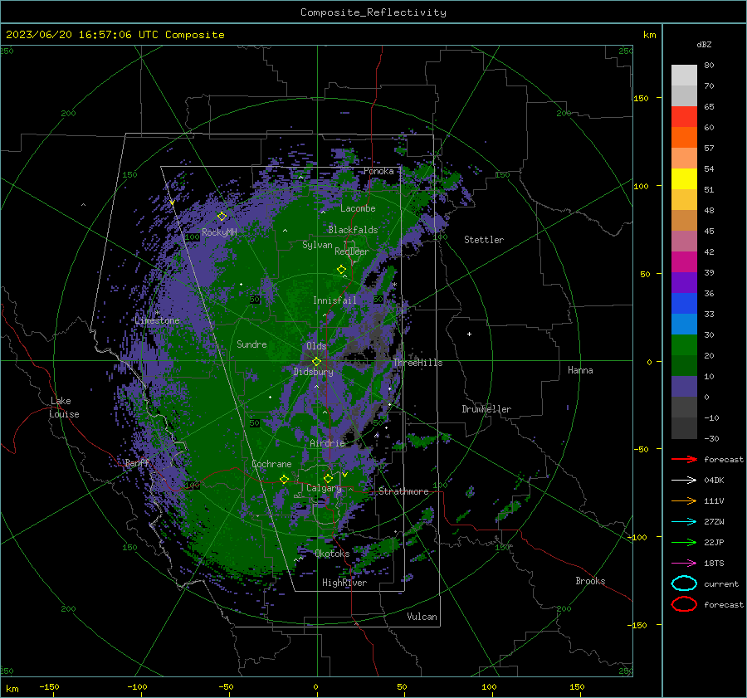The image size is (747, 698).
Task: Click the 04DK legend label
Action: tap(714, 481)
